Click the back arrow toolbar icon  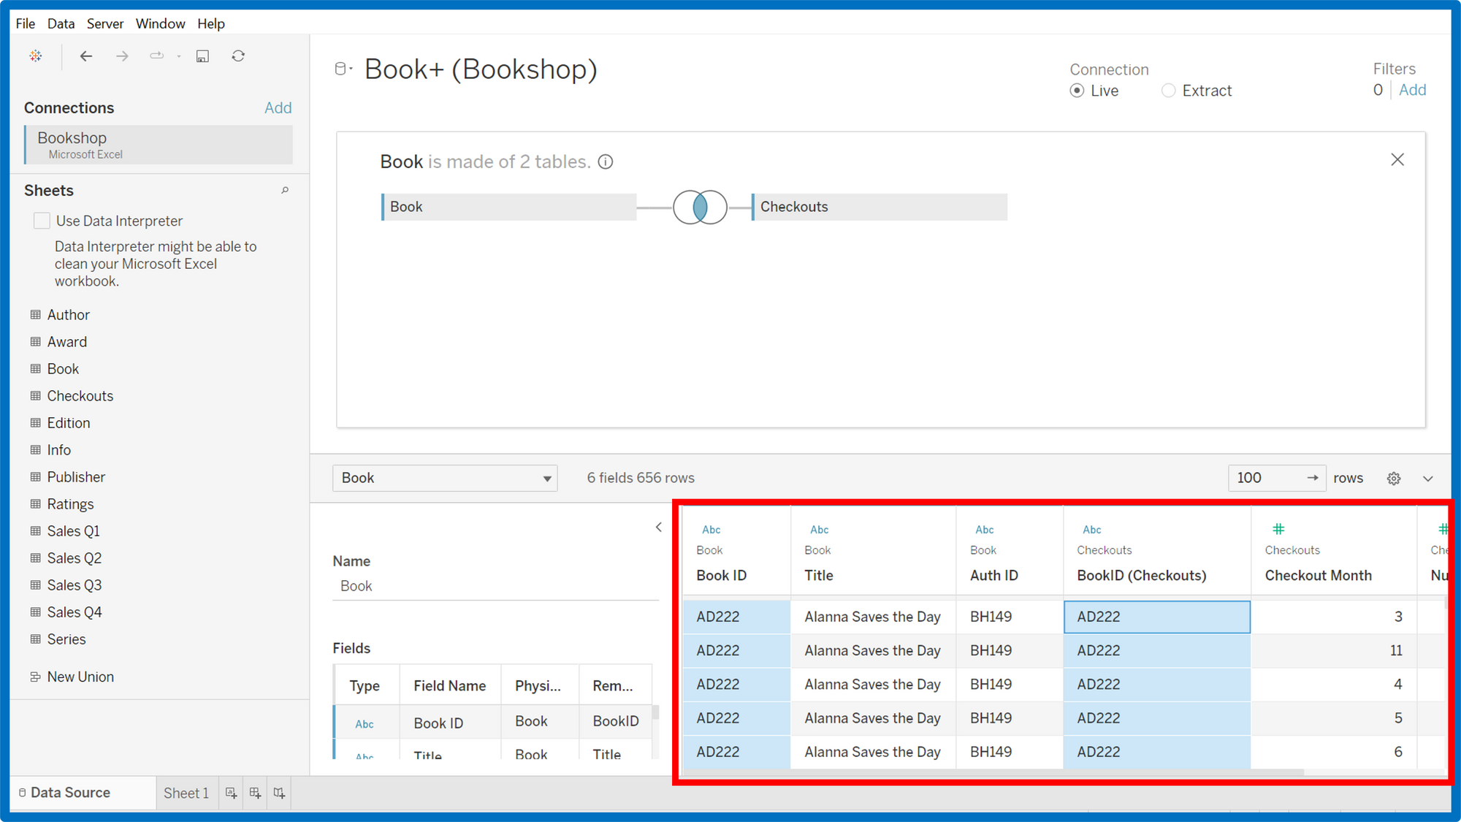point(86,56)
